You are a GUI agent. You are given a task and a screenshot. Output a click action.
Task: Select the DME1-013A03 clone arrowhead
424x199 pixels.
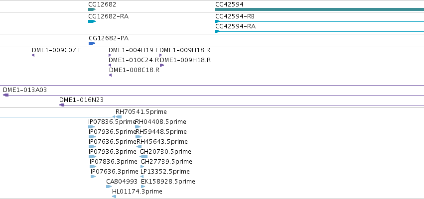pos(5,95)
